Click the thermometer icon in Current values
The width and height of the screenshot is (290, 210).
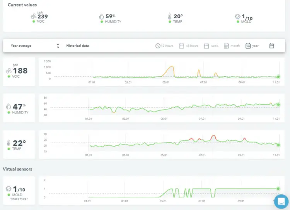click(x=170, y=17)
